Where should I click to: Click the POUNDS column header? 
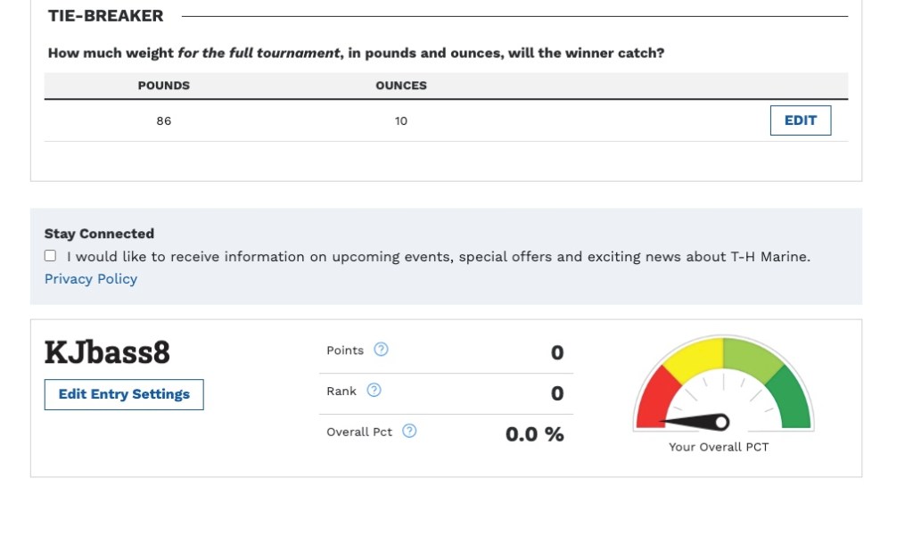(x=163, y=86)
